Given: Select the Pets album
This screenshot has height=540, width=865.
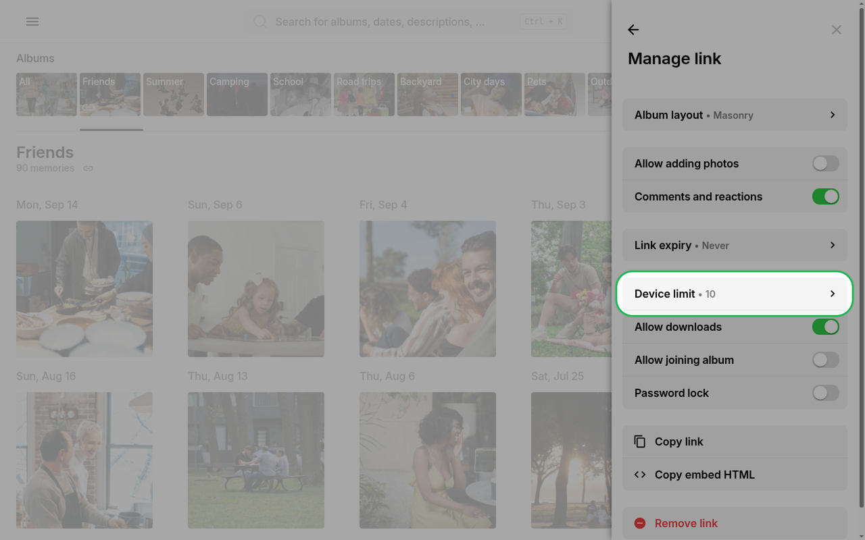Looking at the screenshot, I should pyautogui.click(x=555, y=94).
